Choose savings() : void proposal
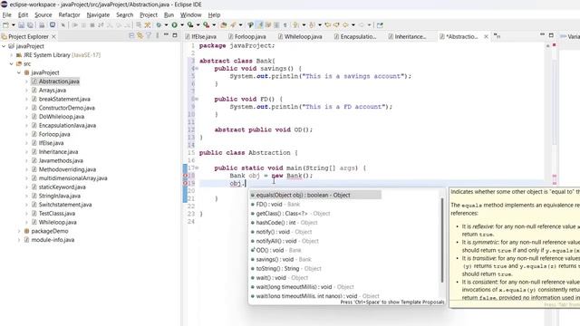This screenshot has width=580, height=326. click(281, 260)
